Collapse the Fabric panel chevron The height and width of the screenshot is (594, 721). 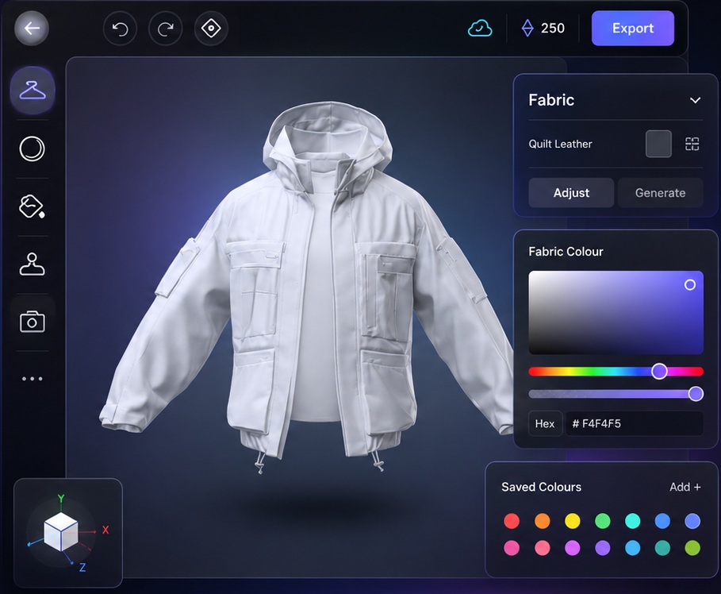[x=696, y=100]
